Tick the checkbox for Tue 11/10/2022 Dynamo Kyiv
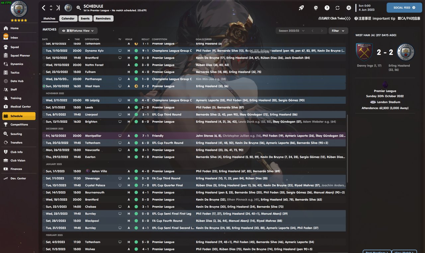This screenshot has height=253, width=425. tap(44, 51)
